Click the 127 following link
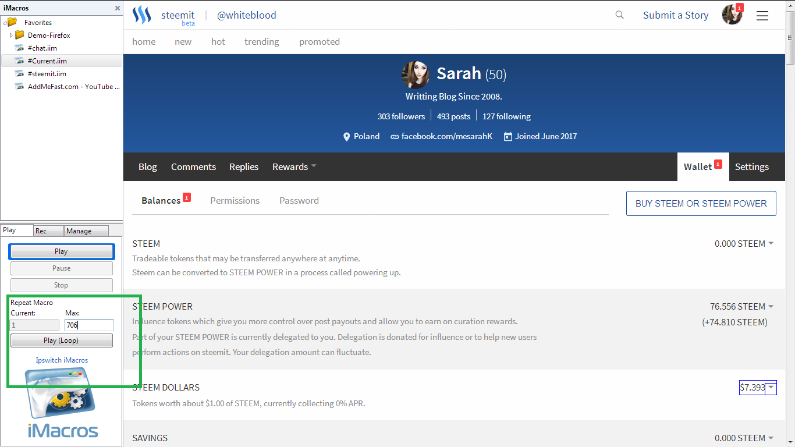 [506, 116]
